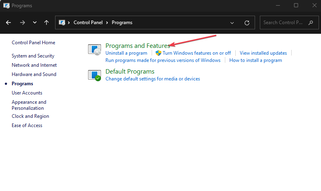
Task: Open the Default Programs heading
Action: (x=130, y=72)
